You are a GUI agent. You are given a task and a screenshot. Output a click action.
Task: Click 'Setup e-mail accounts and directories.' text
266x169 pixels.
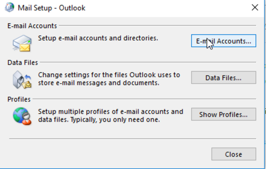click(x=98, y=38)
